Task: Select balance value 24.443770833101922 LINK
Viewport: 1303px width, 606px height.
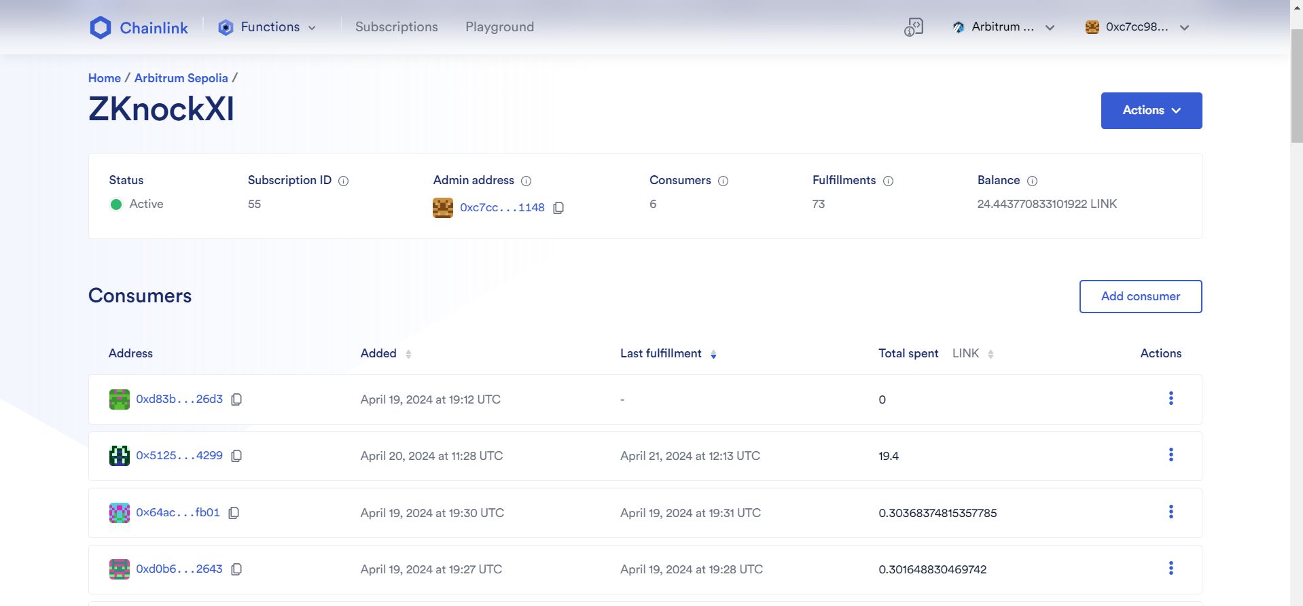Action: click(x=1047, y=204)
